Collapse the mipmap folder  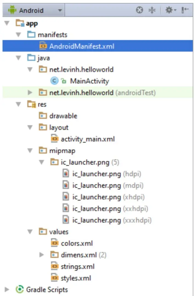30,151
